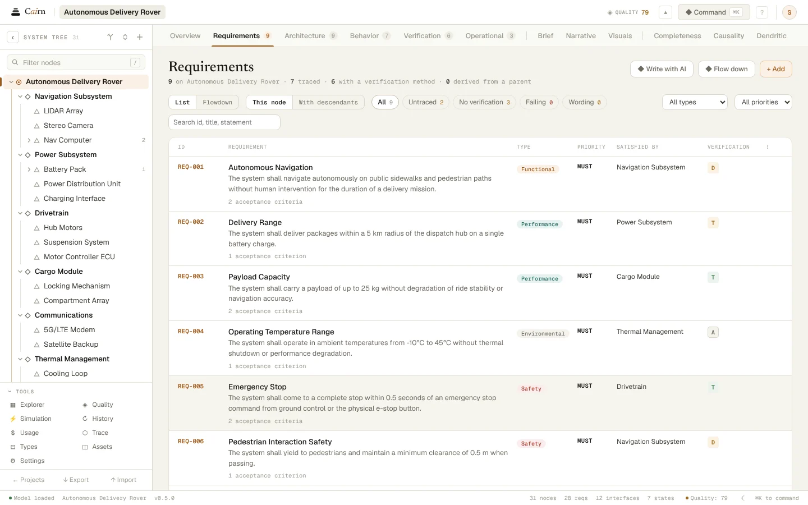Click the branch filter icon in System Tree header
The image size is (808, 505).
(x=110, y=38)
